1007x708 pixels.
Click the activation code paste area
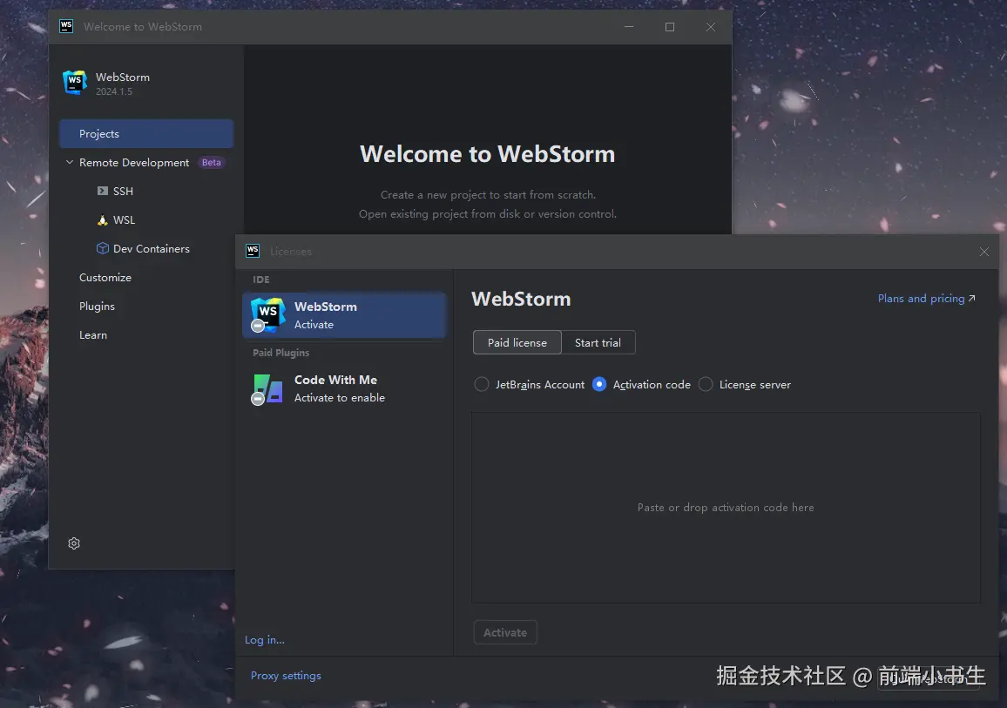click(x=726, y=507)
